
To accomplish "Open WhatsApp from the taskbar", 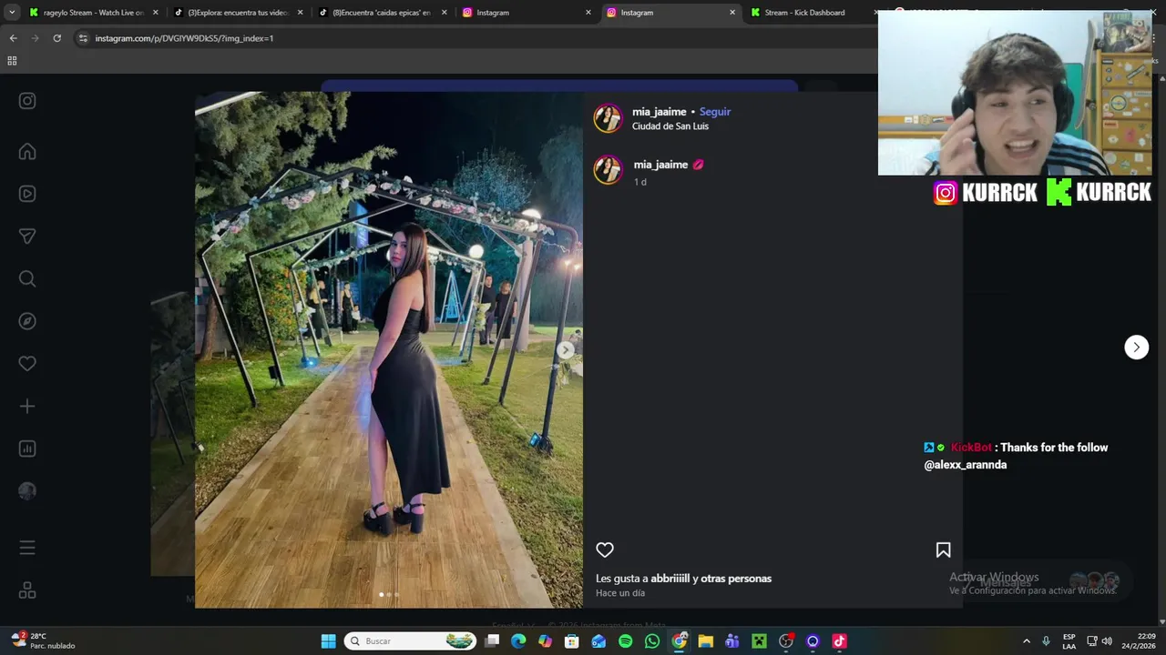I will click(x=652, y=641).
